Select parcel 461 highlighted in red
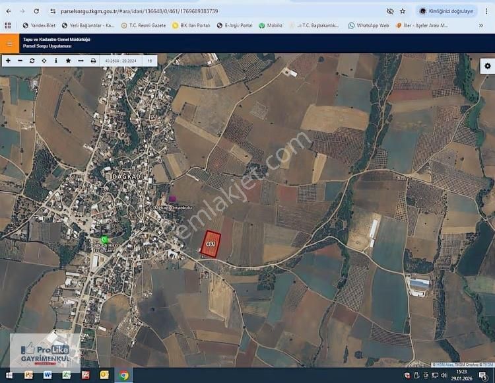 click(211, 244)
